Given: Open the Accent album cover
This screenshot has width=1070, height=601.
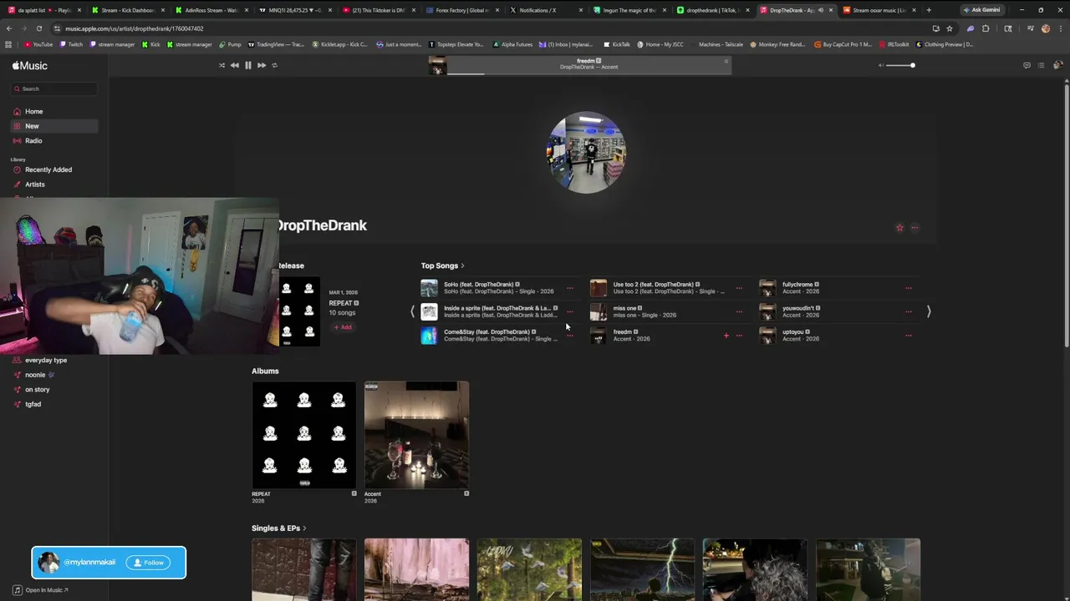Looking at the screenshot, I should click(x=416, y=434).
